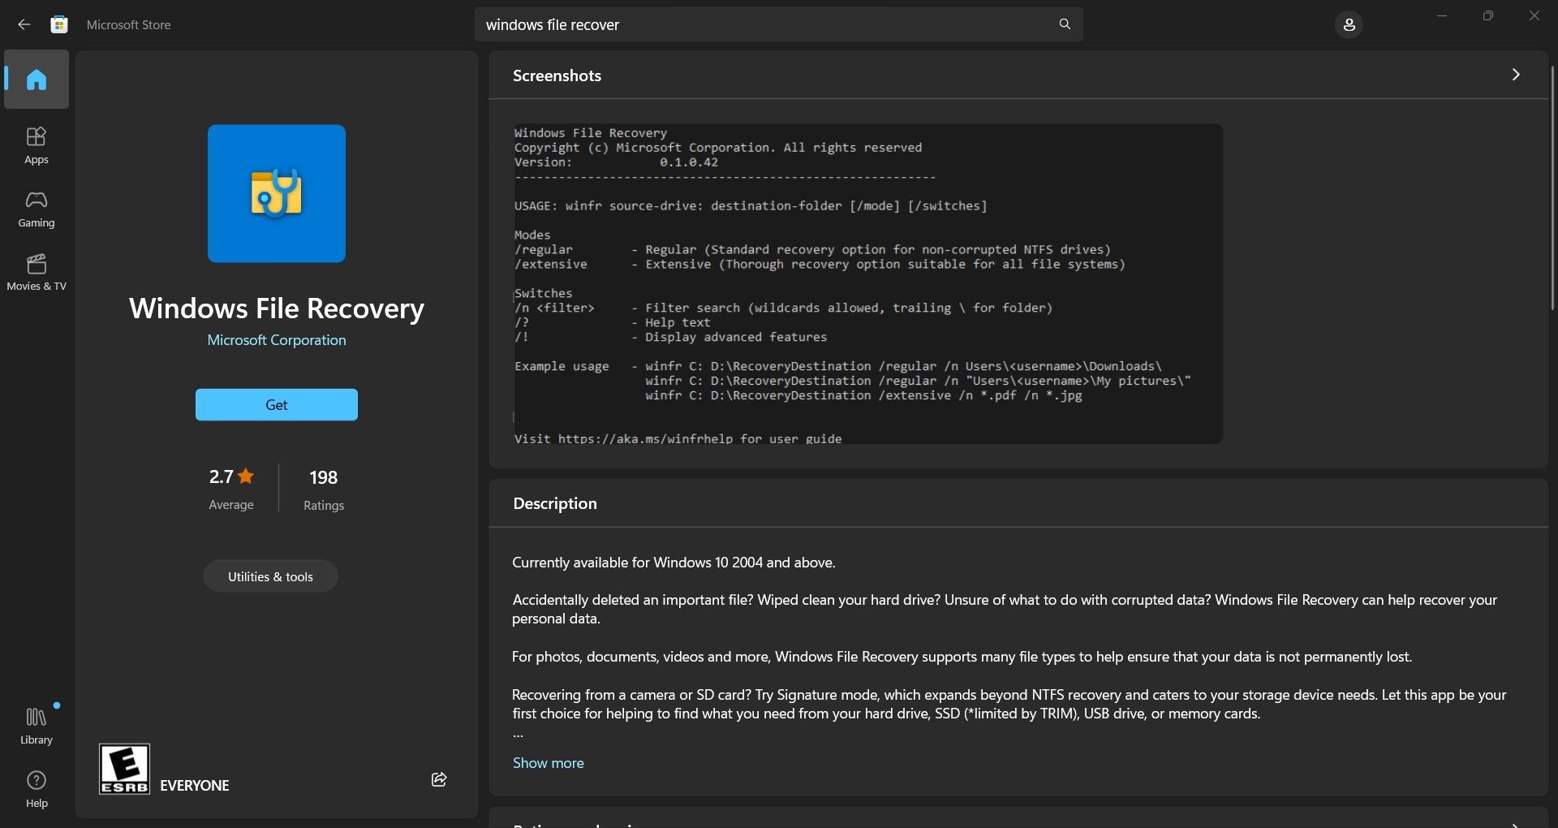Click the Microsoft Store logo icon
The image size is (1558, 828).
[x=59, y=24]
